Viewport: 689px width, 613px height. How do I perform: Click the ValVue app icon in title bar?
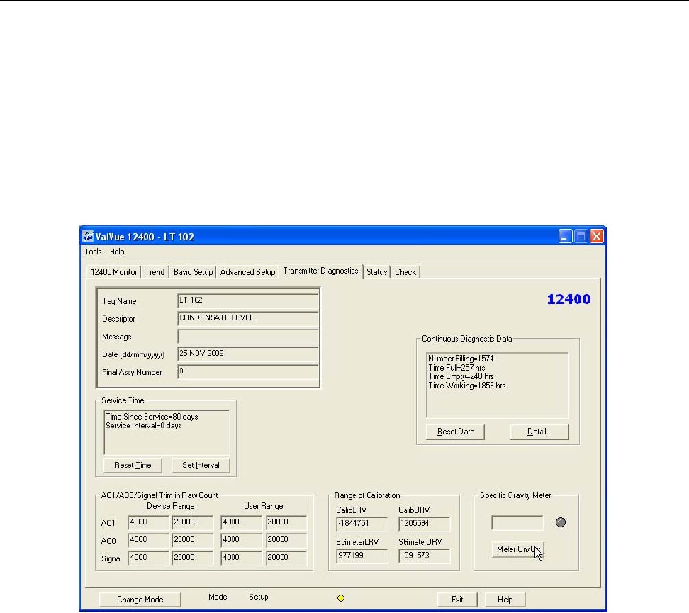point(88,237)
